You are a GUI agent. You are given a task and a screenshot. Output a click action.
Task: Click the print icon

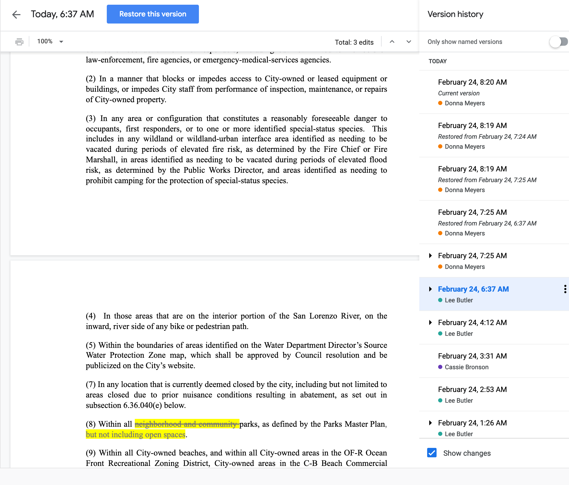tap(19, 42)
